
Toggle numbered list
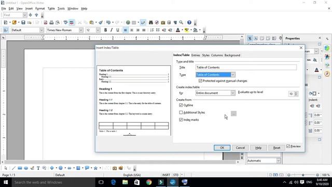pos(152,30)
